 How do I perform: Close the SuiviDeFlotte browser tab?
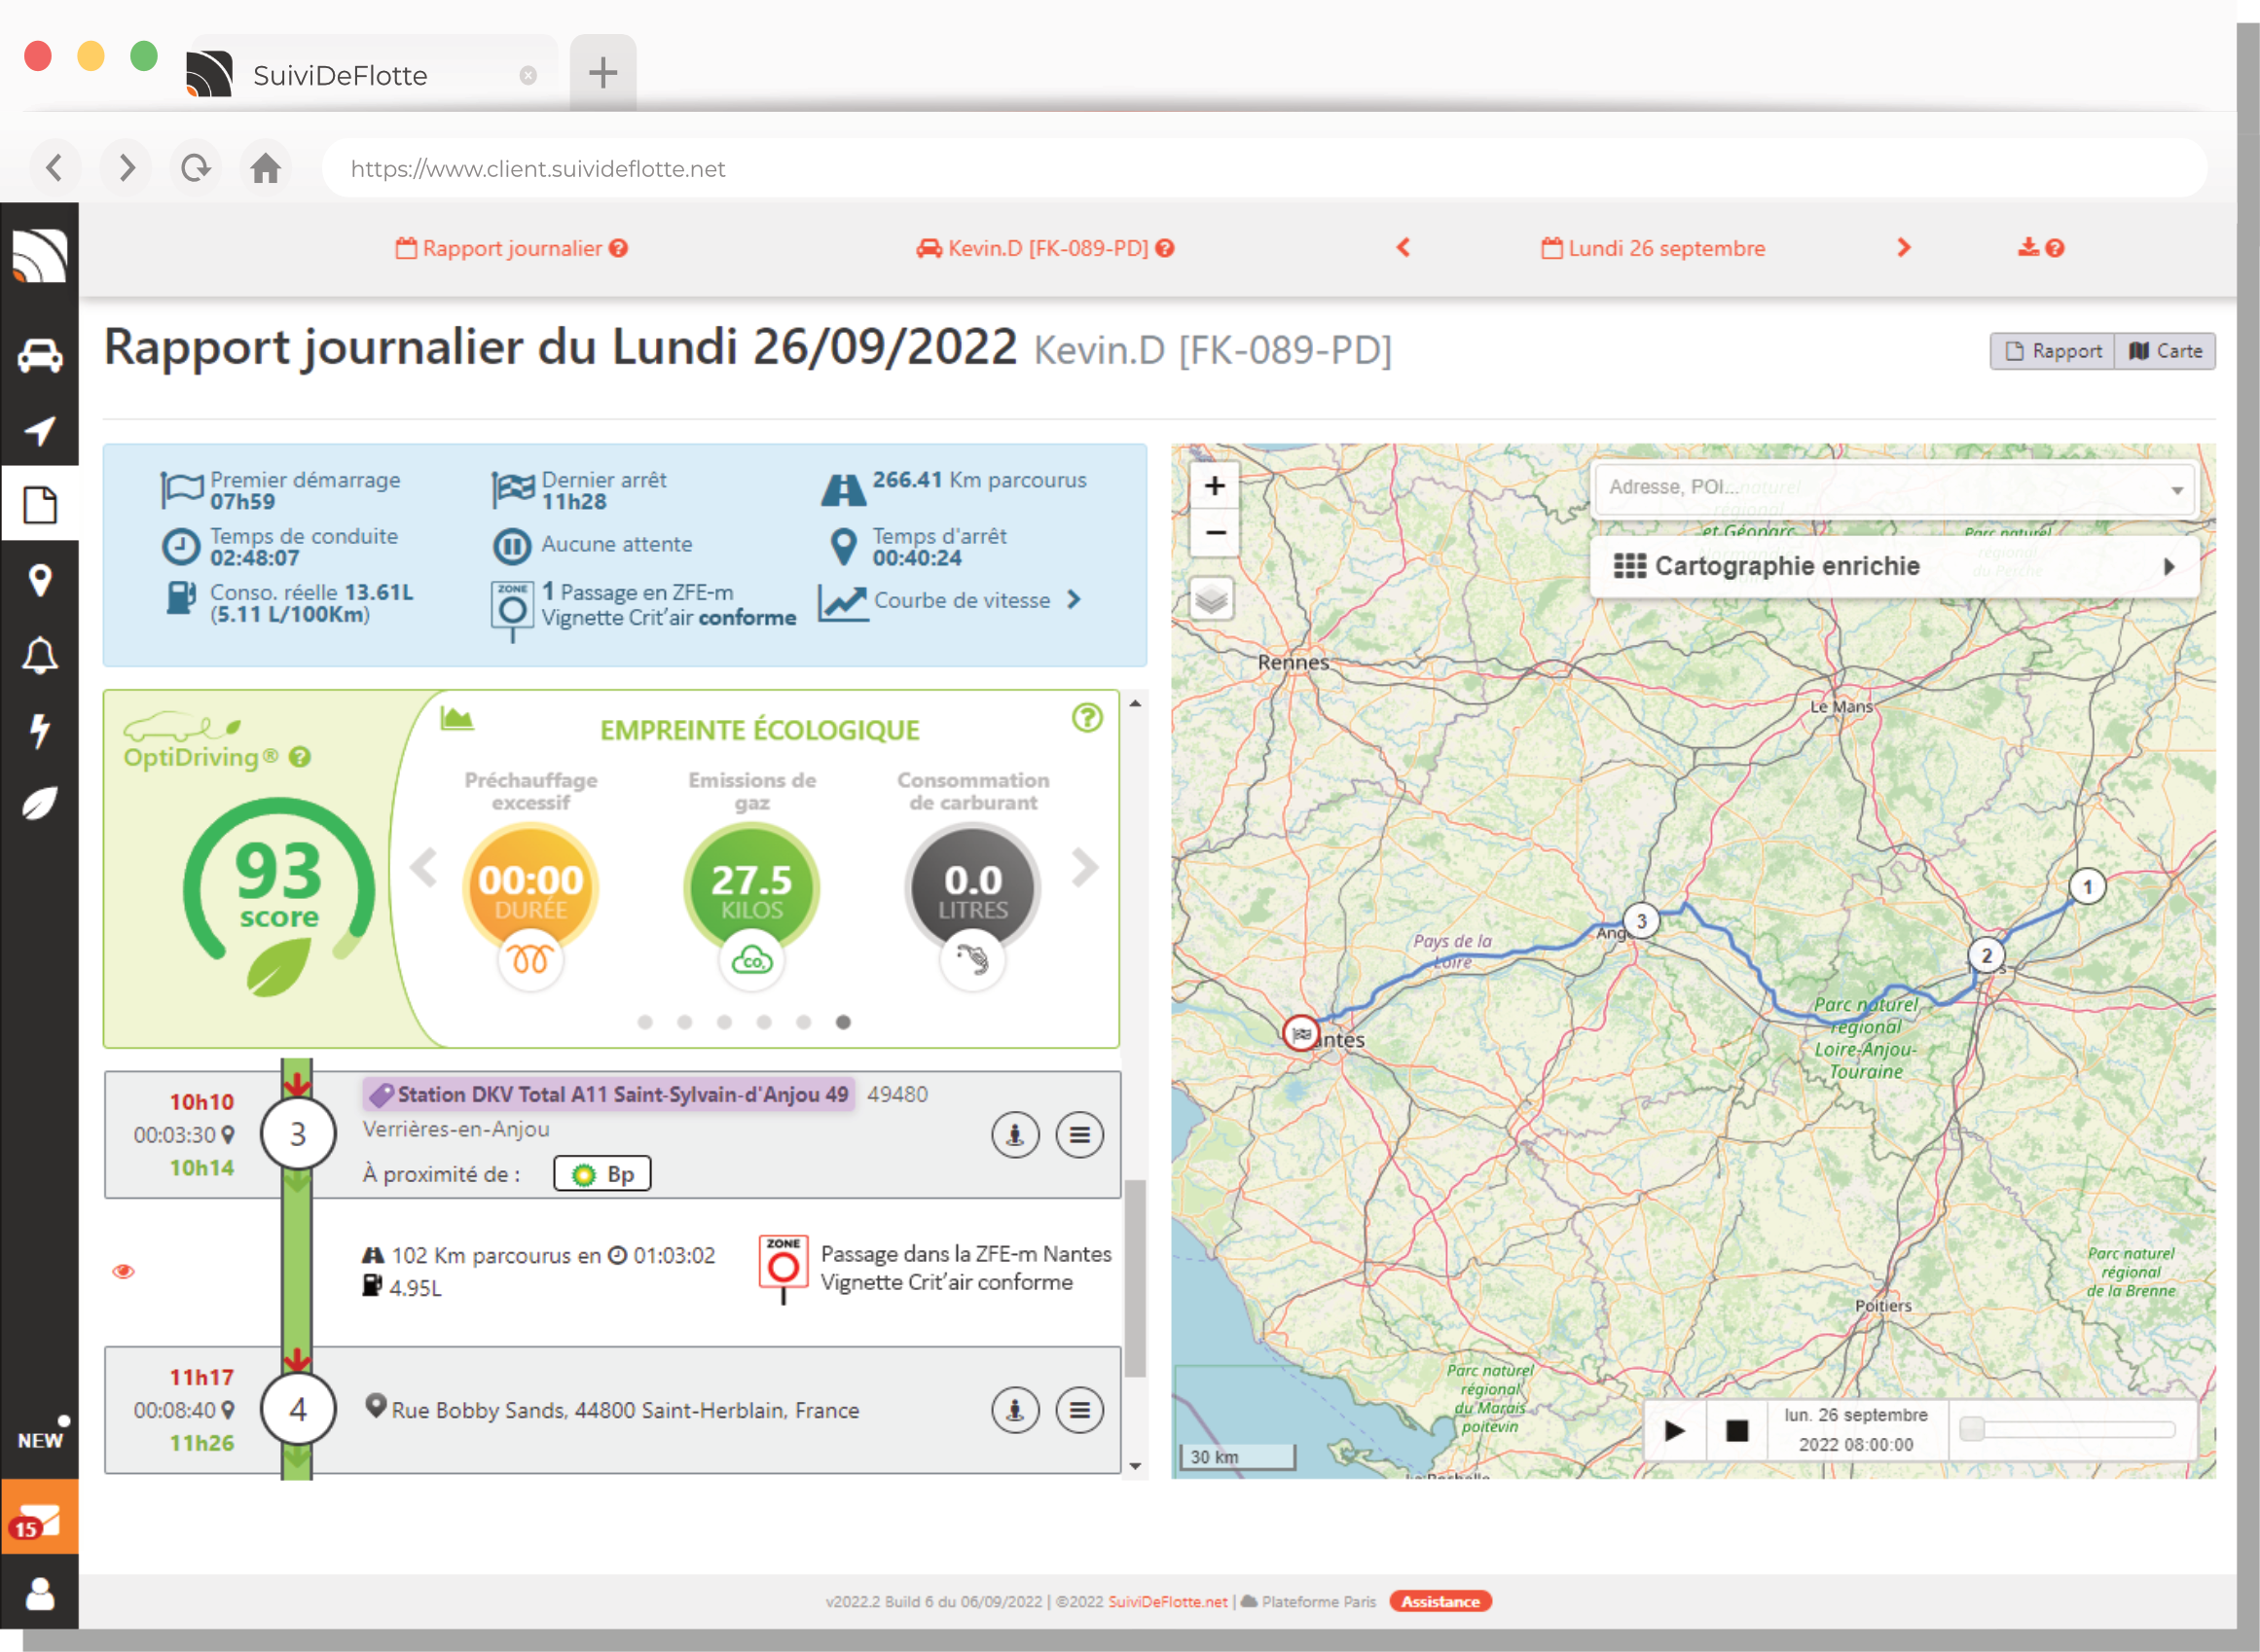tap(529, 75)
